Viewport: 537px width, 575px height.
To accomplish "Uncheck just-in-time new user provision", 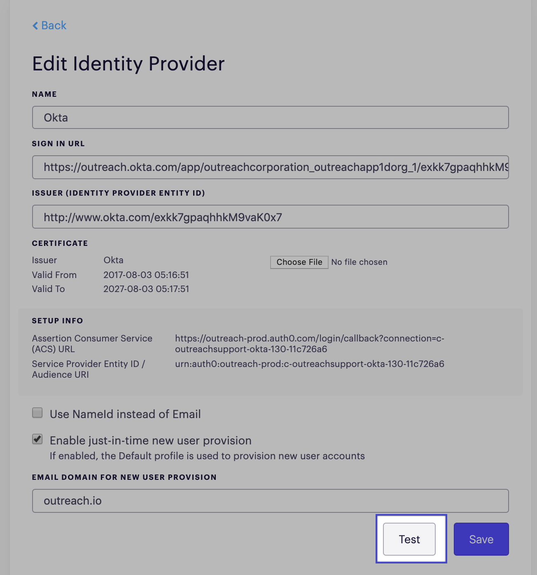I will tap(37, 439).
